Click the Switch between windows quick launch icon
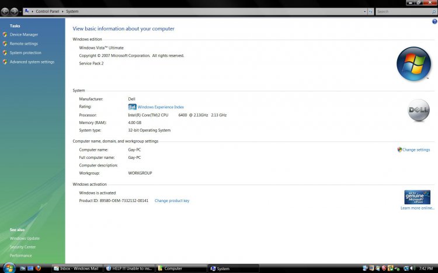Screen dimensions: 438x273 [x=30, y=268]
